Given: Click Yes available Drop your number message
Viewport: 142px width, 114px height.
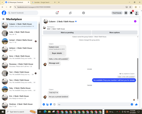Looking at the screenshot, I should [114, 80].
